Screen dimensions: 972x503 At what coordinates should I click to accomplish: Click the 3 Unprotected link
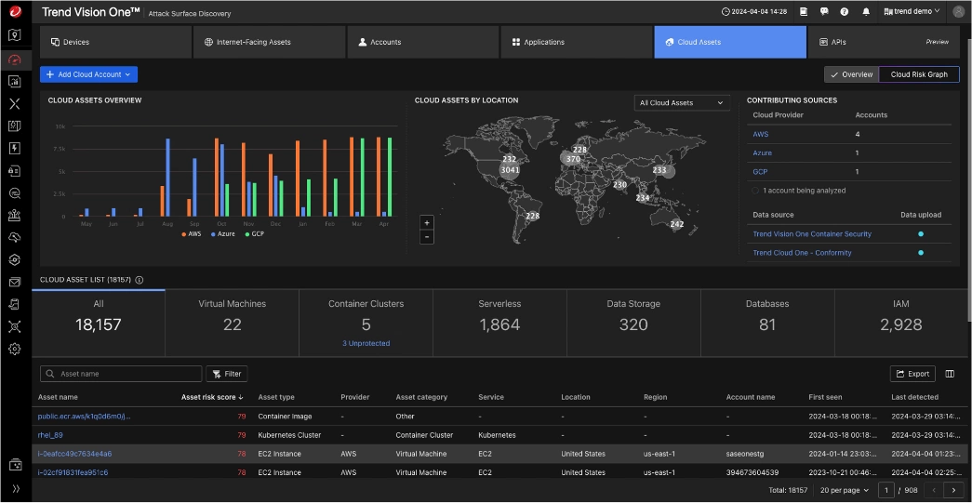coord(366,343)
